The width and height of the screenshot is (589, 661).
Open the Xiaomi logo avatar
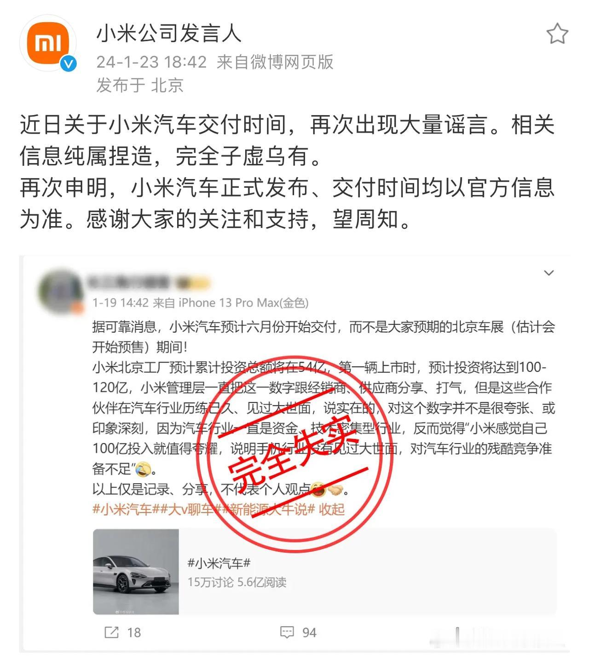pyautogui.click(x=48, y=43)
